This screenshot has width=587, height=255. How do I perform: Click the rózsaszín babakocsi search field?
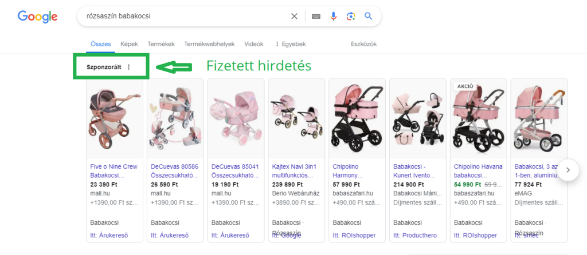[183, 16]
